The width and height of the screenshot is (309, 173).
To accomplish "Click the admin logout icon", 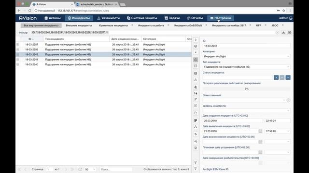I will tap(291, 18).
